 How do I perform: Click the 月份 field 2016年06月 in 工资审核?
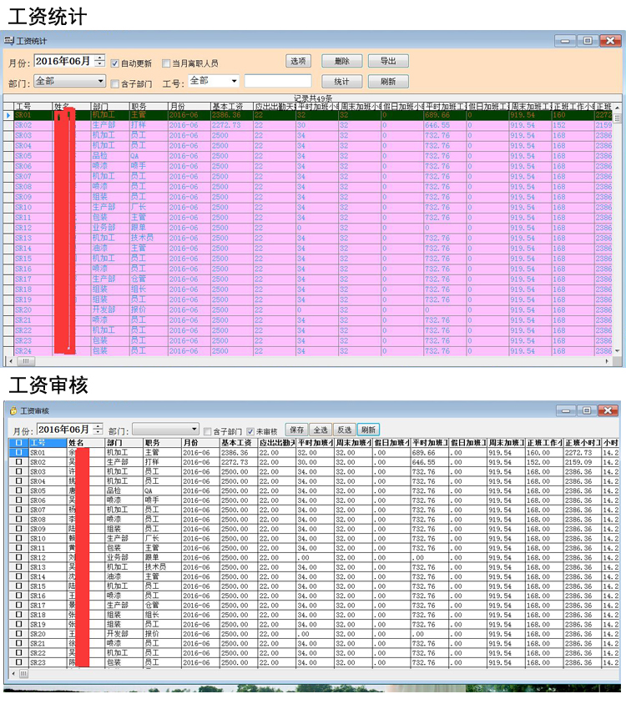65,429
